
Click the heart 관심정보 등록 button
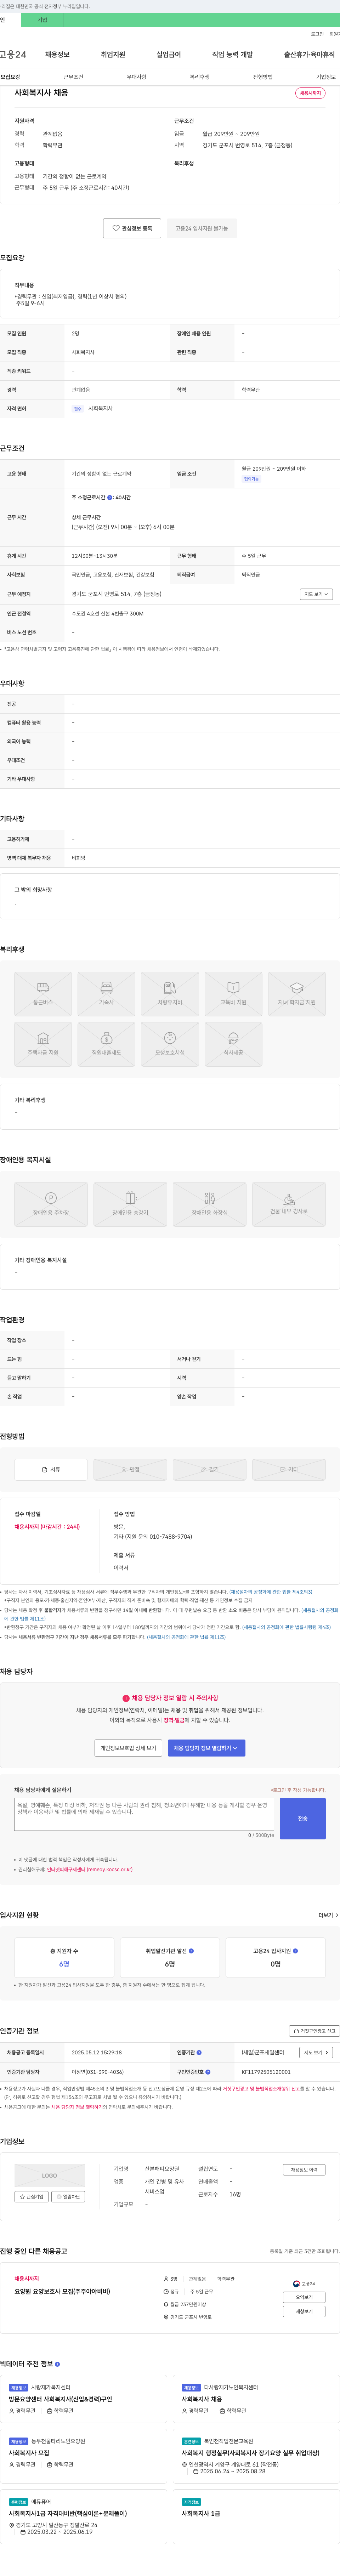[x=132, y=228]
